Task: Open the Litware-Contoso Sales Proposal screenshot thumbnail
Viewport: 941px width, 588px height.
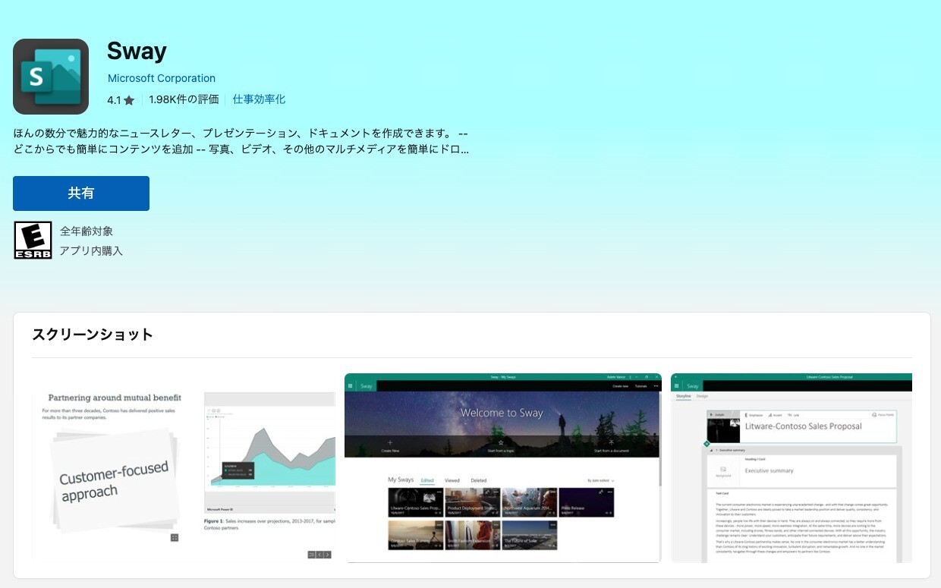Action: tap(792, 468)
